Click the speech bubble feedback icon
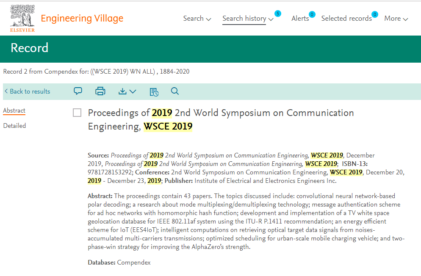 click(78, 91)
